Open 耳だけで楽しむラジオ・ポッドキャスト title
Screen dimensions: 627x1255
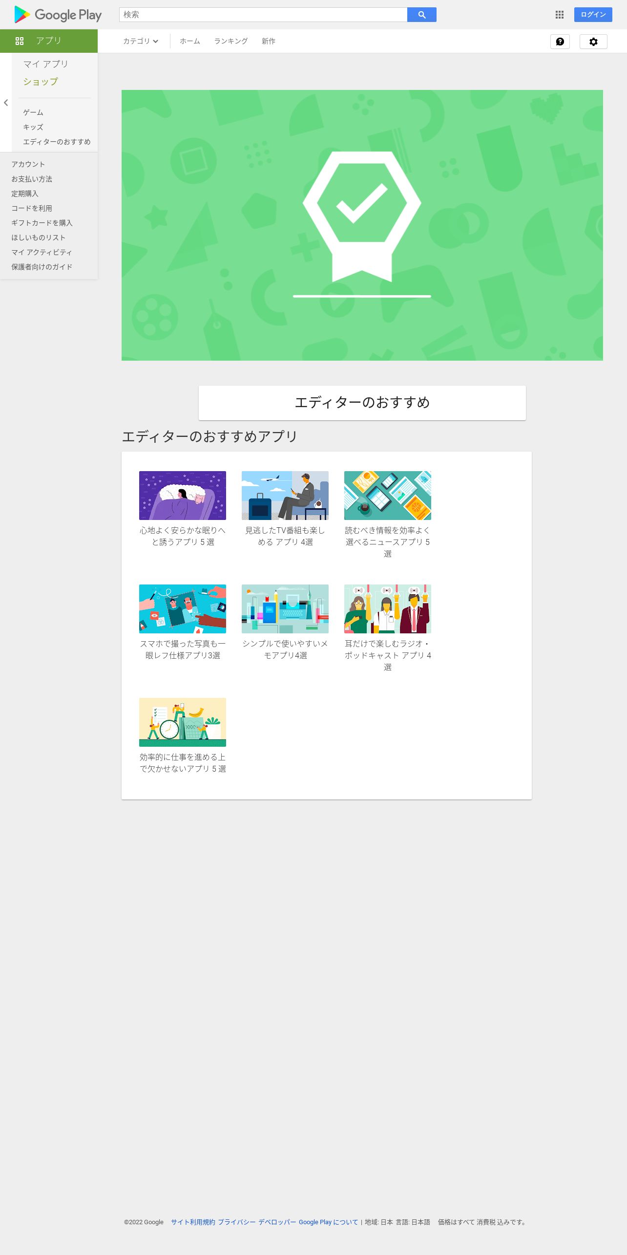(x=388, y=655)
